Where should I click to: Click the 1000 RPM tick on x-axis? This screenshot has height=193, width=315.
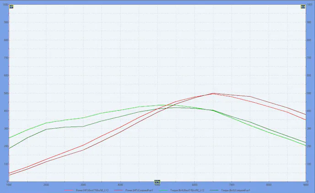(x=9, y=184)
